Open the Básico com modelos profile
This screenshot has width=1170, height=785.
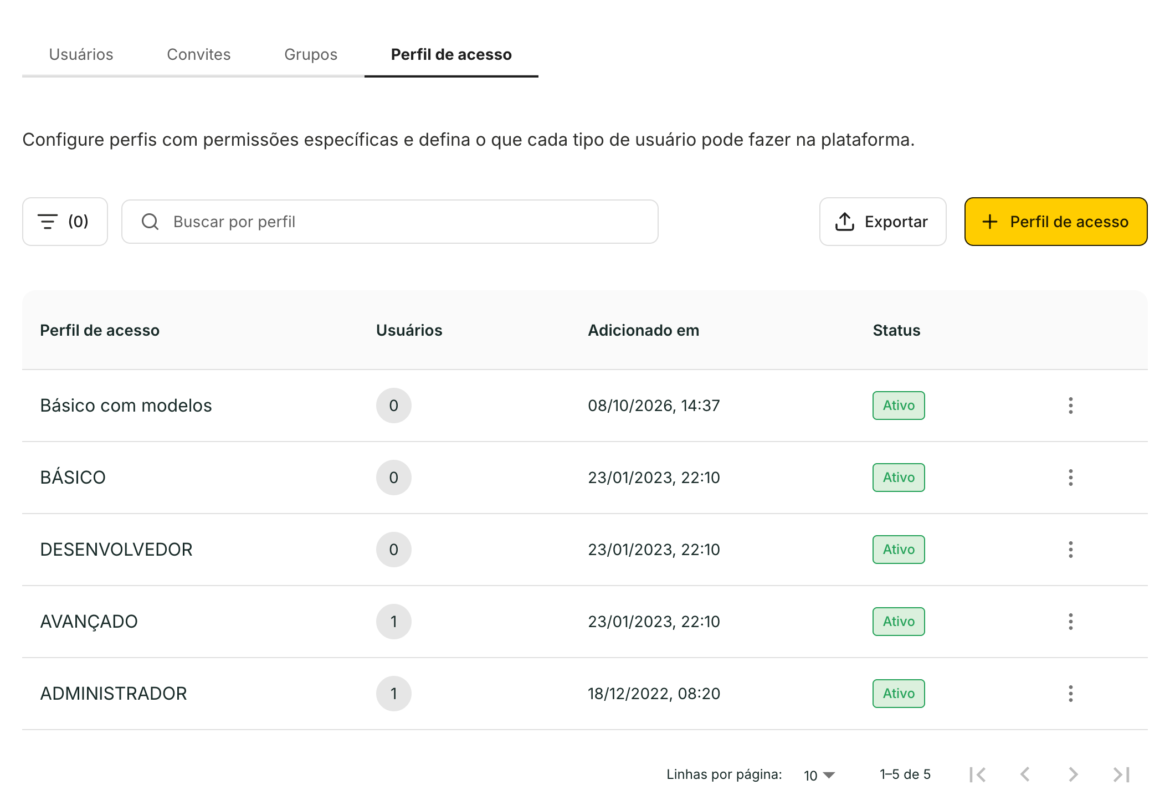[x=126, y=406]
